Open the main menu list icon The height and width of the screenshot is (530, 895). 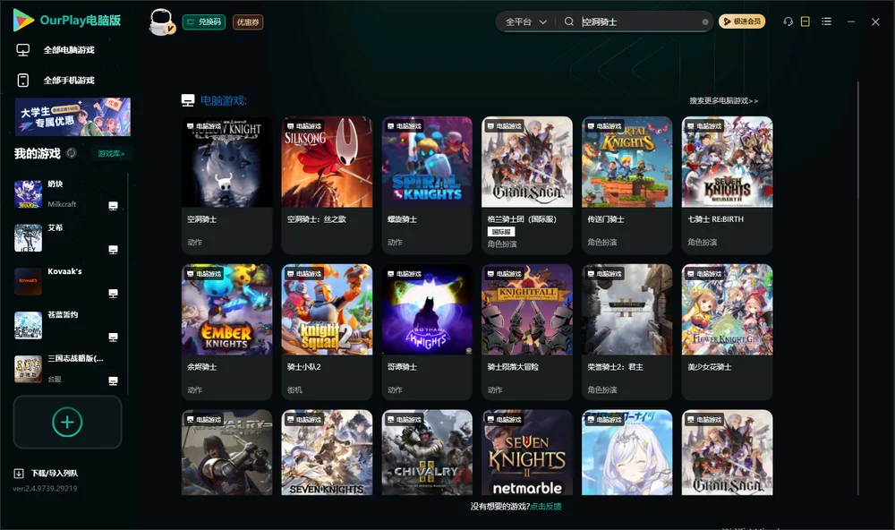[x=826, y=21]
